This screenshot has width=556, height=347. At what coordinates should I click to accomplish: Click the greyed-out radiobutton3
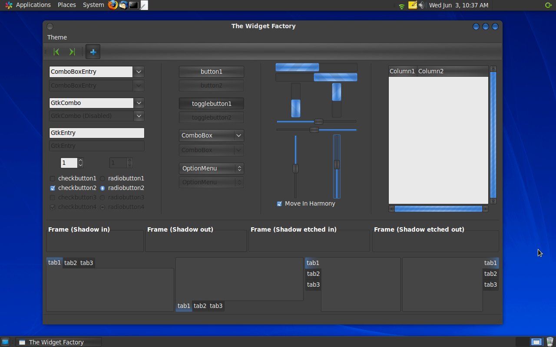point(122,197)
